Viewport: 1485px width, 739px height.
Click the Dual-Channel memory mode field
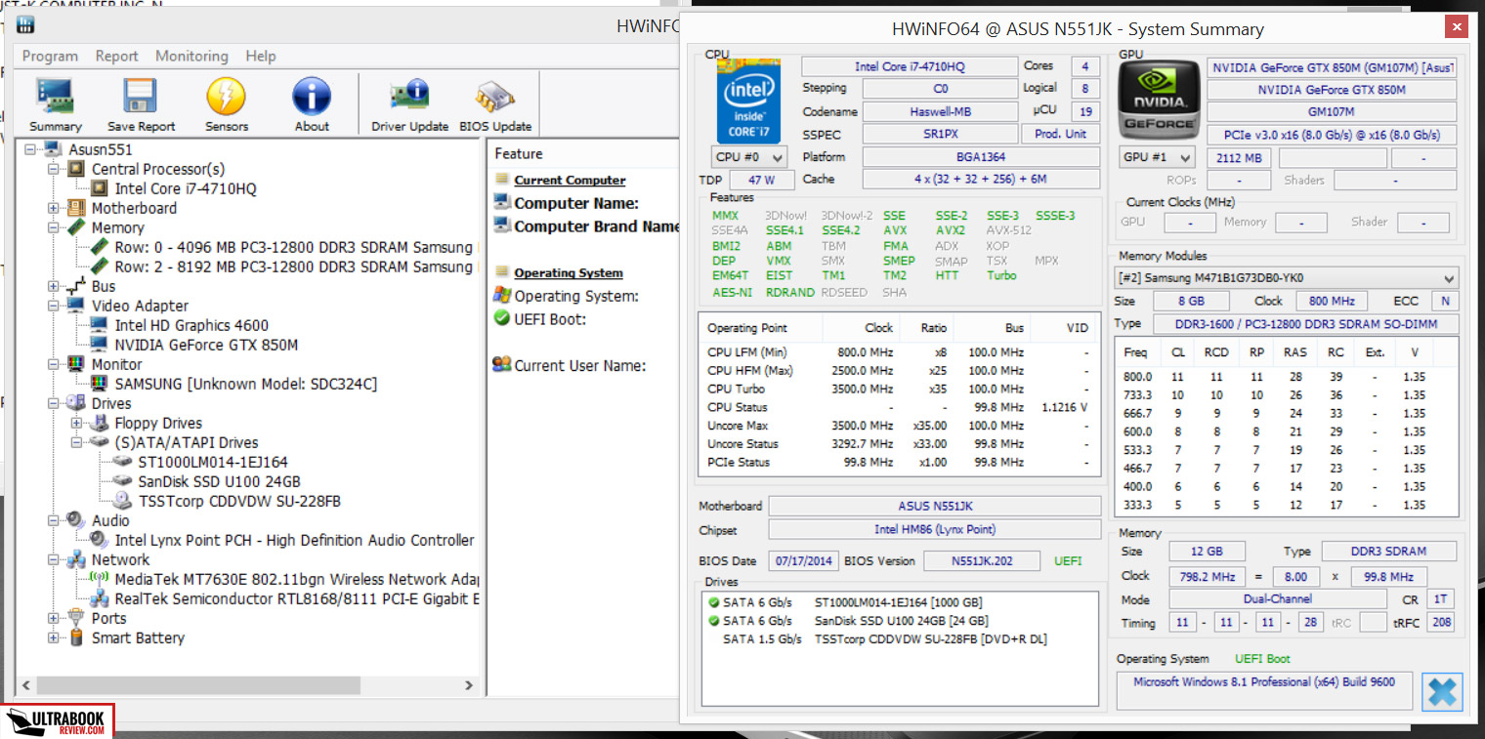point(1278,599)
